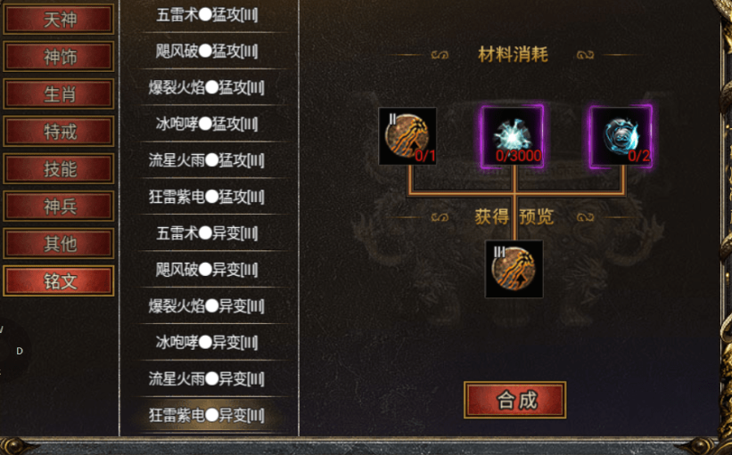Choose 飓风破●猛攻[III] recipe
This screenshot has height=455, width=732.
pyautogui.click(x=207, y=51)
